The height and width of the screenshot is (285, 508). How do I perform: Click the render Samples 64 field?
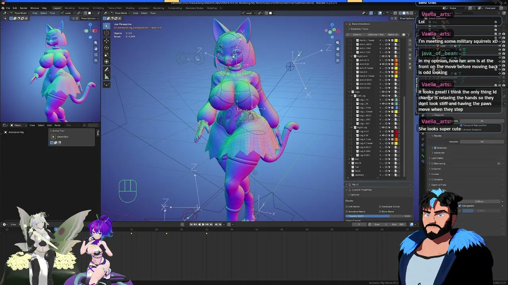point(481,142)
